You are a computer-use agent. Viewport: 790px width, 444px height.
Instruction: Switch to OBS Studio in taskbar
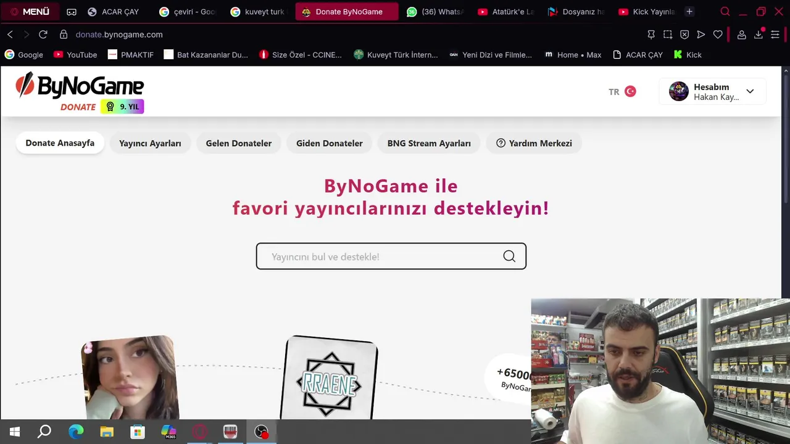[x=262, y=432]
